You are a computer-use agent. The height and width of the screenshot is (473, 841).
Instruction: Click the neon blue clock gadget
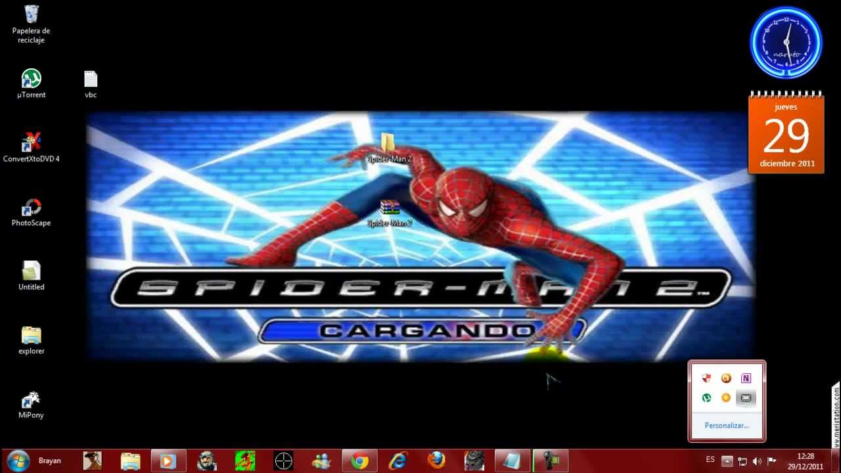[x=786, y=42]
